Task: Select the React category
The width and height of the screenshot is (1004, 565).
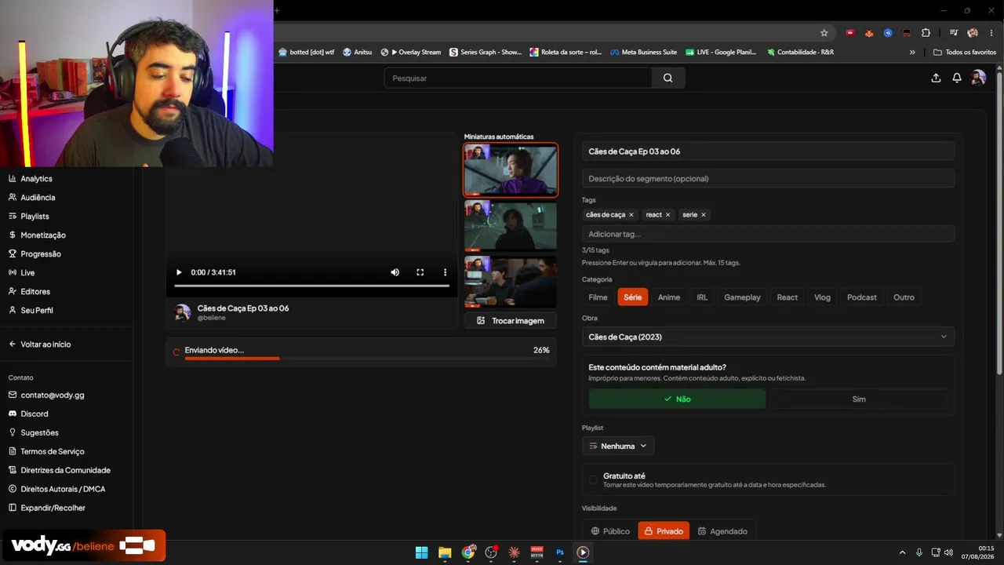Action: (x=788, y=297)
